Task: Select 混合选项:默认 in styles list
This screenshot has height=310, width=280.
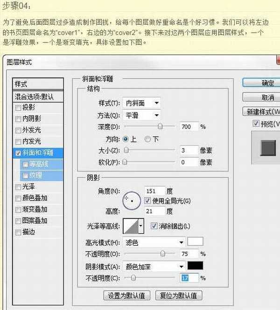Action: (x=38, y=97)
